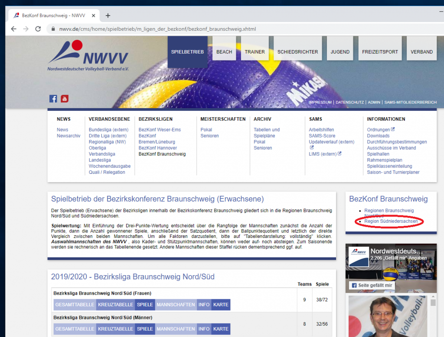Open the Dritte Liga (extern) link
Image resolution: width=444 pixels, height=337 pixels.
coord(108,136)
